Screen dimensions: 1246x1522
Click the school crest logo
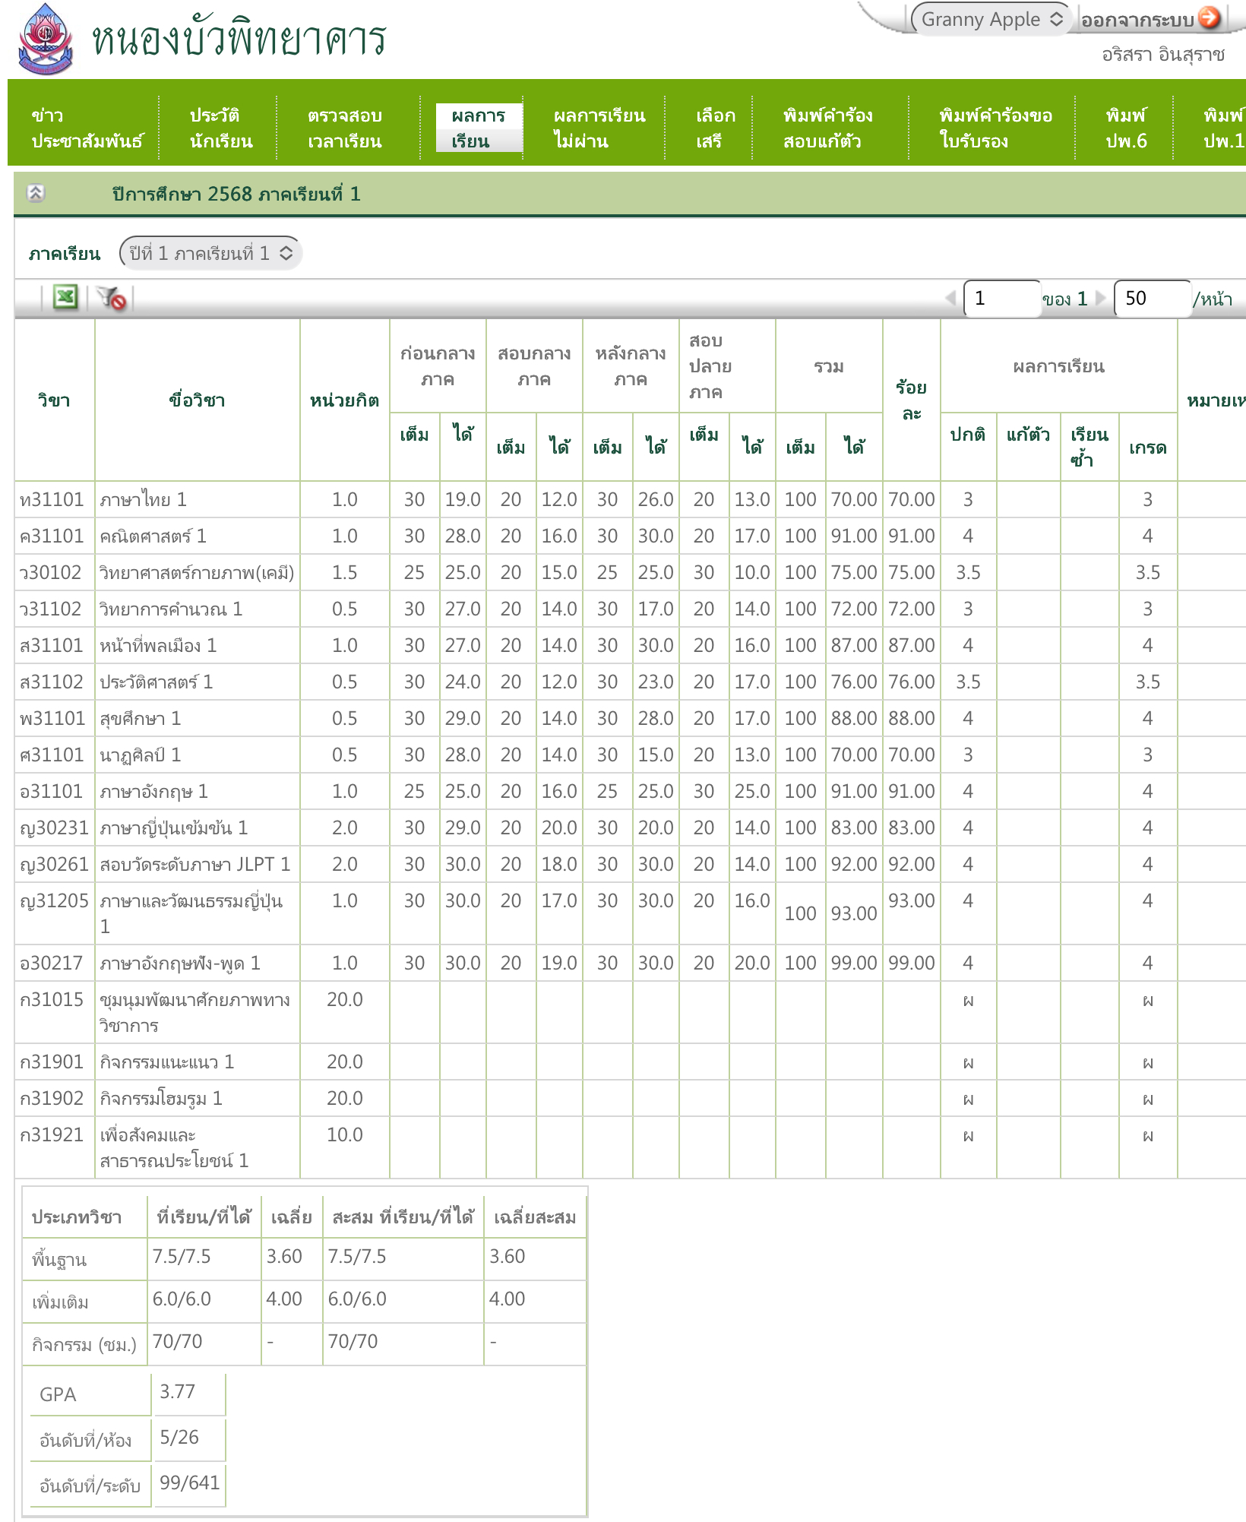click(46, 40)
